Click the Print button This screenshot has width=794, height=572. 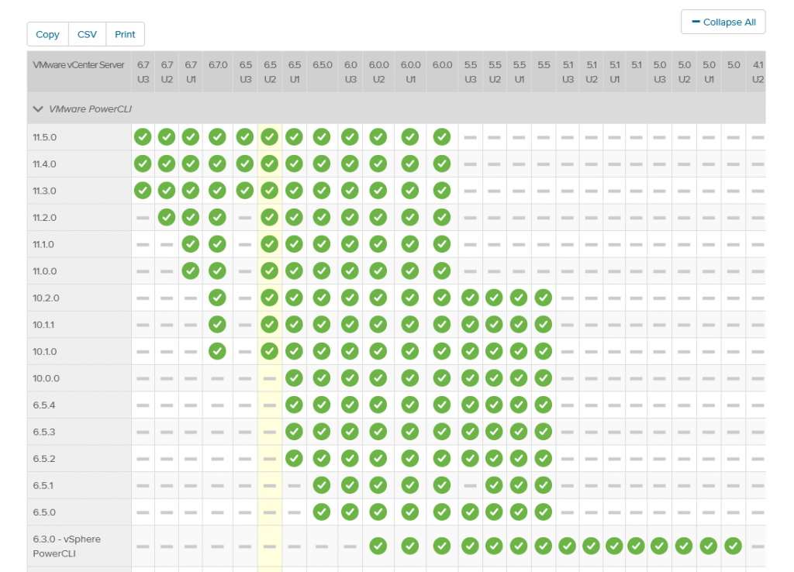[x=125, y=34]
